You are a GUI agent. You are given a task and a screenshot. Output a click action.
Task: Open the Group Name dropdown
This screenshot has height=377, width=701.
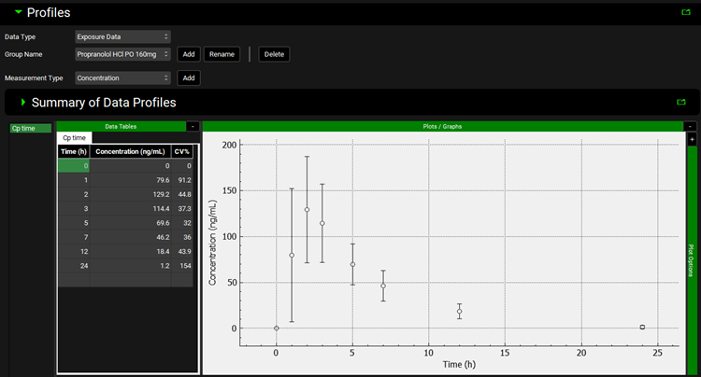122,54
